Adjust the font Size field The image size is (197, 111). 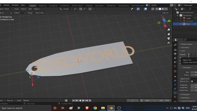[x=194, y=72]
